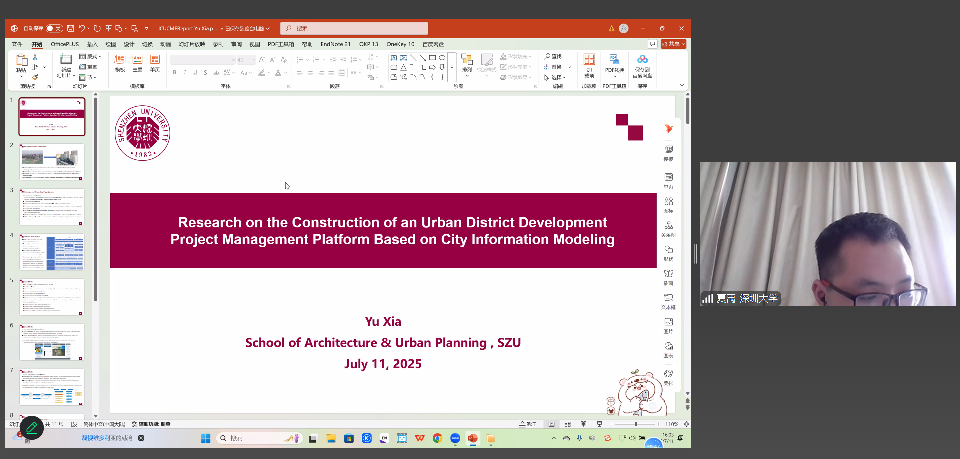Click the font color A swatch
The width and height of the screenshot is (960, 459).
(279, 73)
